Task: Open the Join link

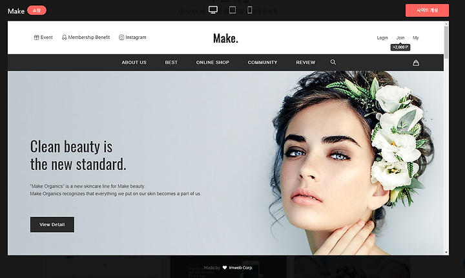Action: (400, 37)
